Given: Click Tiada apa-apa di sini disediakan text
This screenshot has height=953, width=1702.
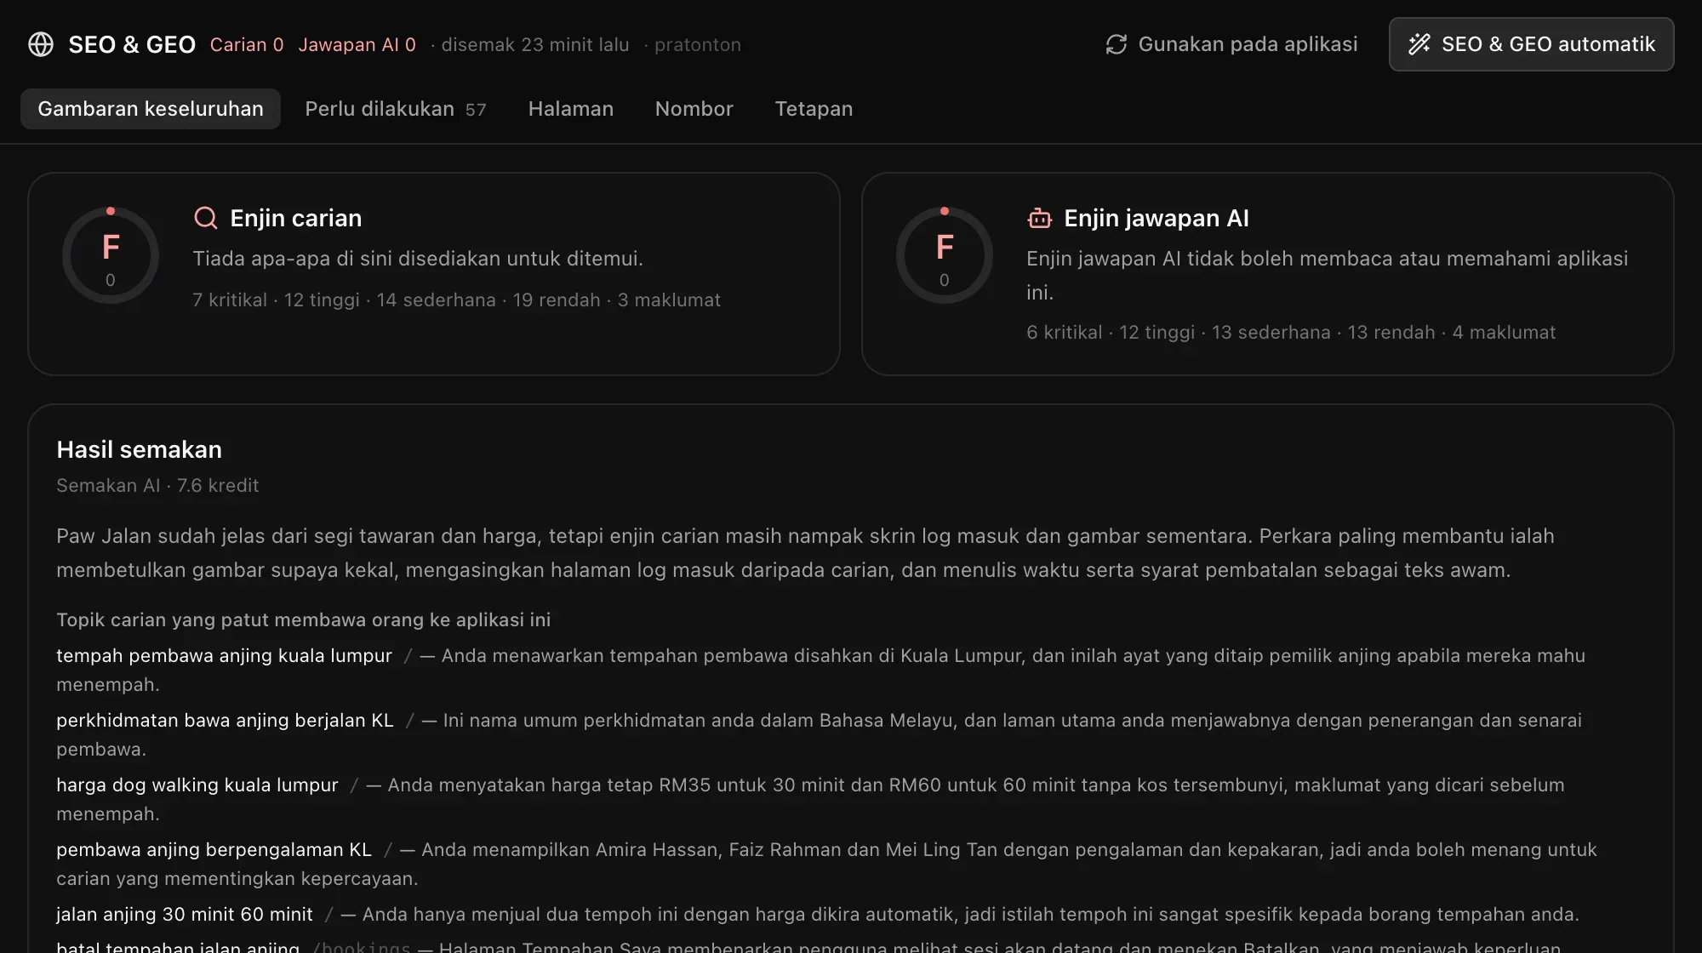Looking at the screenshot, I should 418,258.
